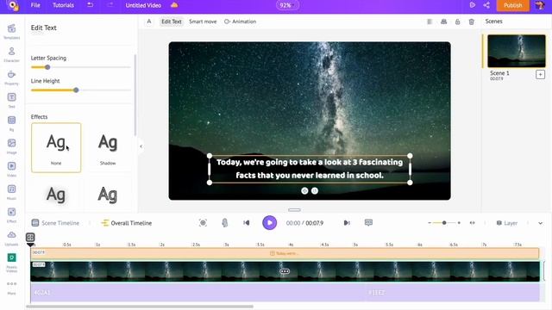Click the Untitled Video project title
This screenshot has height=310, width=552.
point(143,5)
